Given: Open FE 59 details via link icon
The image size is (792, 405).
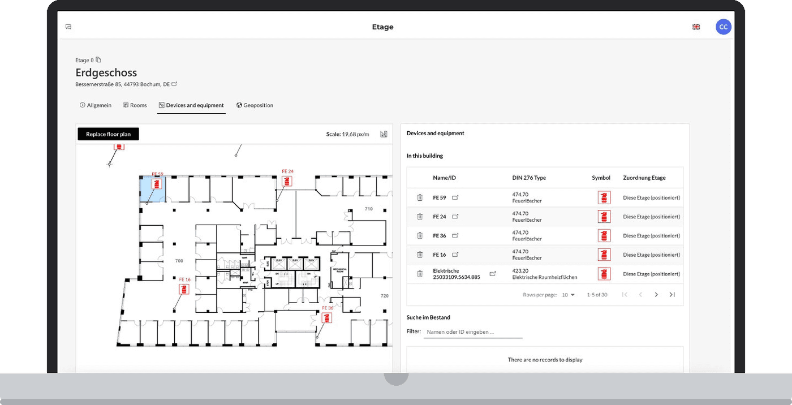Looking at the screenshot, I should click(x=455, y=197).
